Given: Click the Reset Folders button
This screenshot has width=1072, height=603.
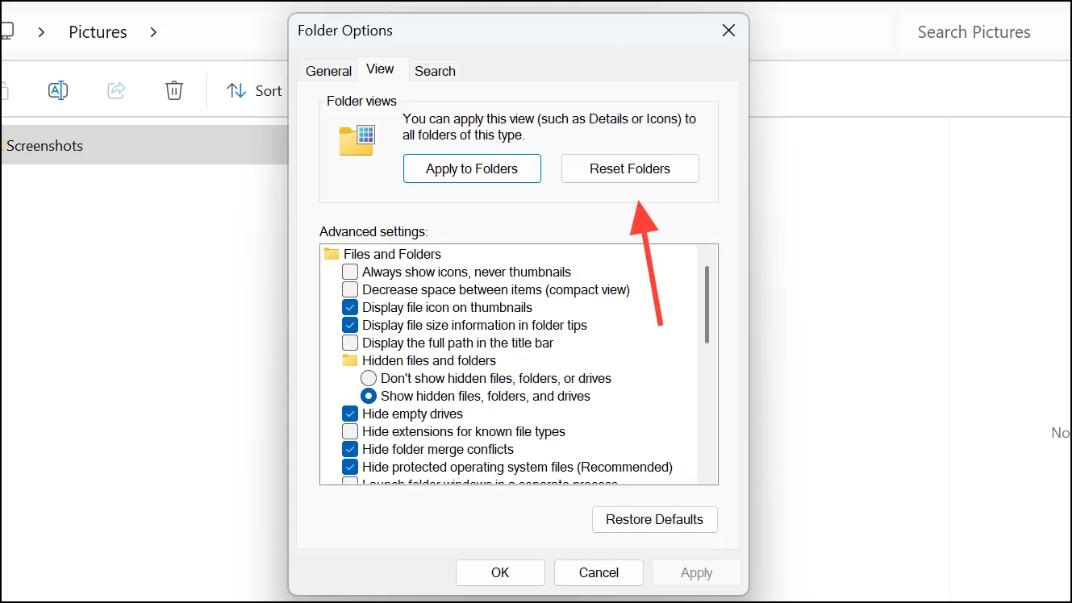Looking at the screenshot, I should pos(630,168).
